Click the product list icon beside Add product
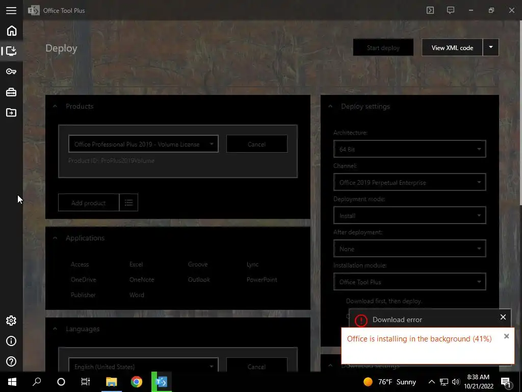This screenshot has height=392, width=522. (x=129, y=202)
